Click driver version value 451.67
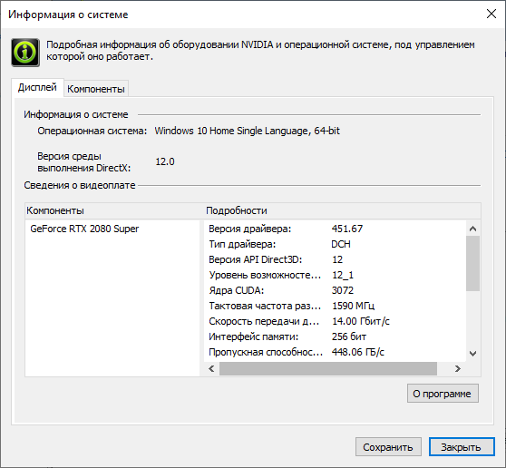This screenshot has height=468, width=506. [x=347, y=229]
